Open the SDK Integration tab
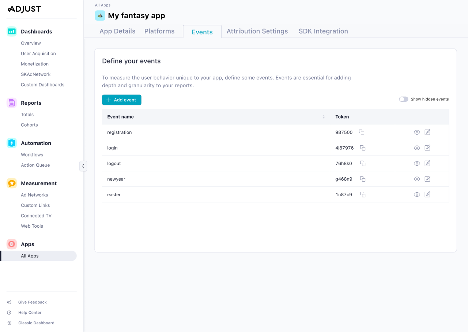This screenshot has height=332, width=468. tap(323, 31)
